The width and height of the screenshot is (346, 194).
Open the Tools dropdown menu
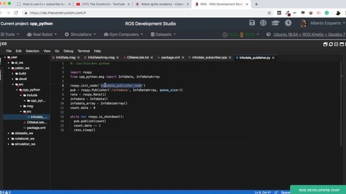point(10,34)
